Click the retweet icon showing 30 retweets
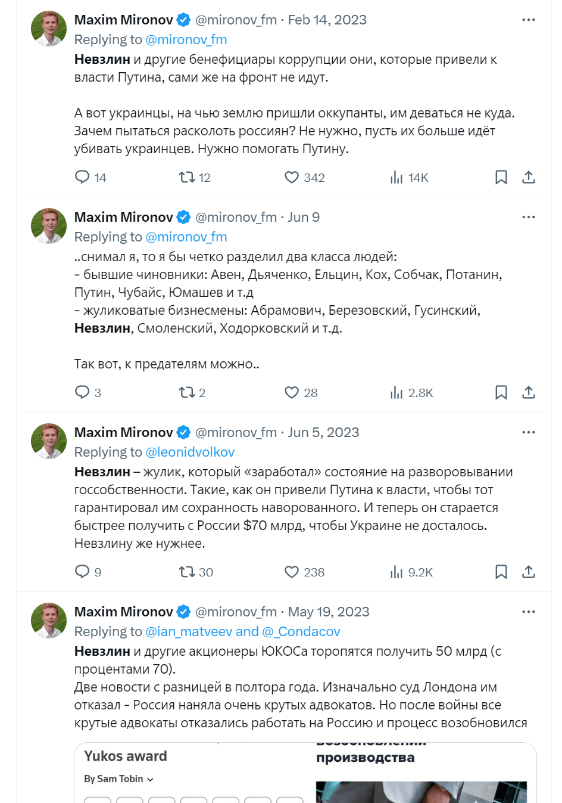562x803 pixels. [188, 572]
